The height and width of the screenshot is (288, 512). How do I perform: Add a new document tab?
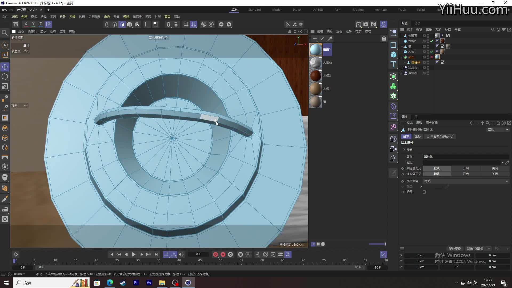tap(49, 10)
